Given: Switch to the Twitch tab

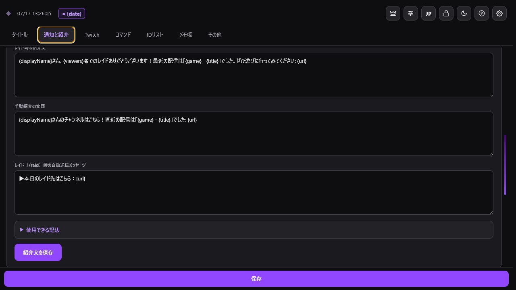Looking at the screenshot, I should (x=92, y=35).
